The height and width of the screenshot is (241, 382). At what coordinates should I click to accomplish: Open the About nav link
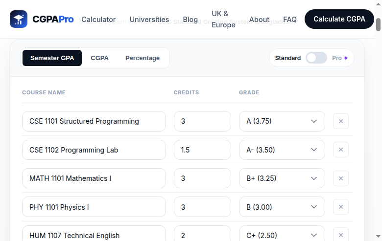click(259, 20)
